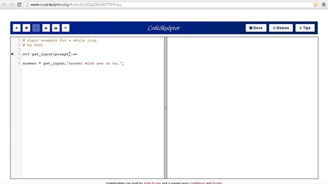Image resolution: width=328 pixels, height=184 pixels.
Task: Click the Reset arrow icon
Action: (x=66, y=28)
